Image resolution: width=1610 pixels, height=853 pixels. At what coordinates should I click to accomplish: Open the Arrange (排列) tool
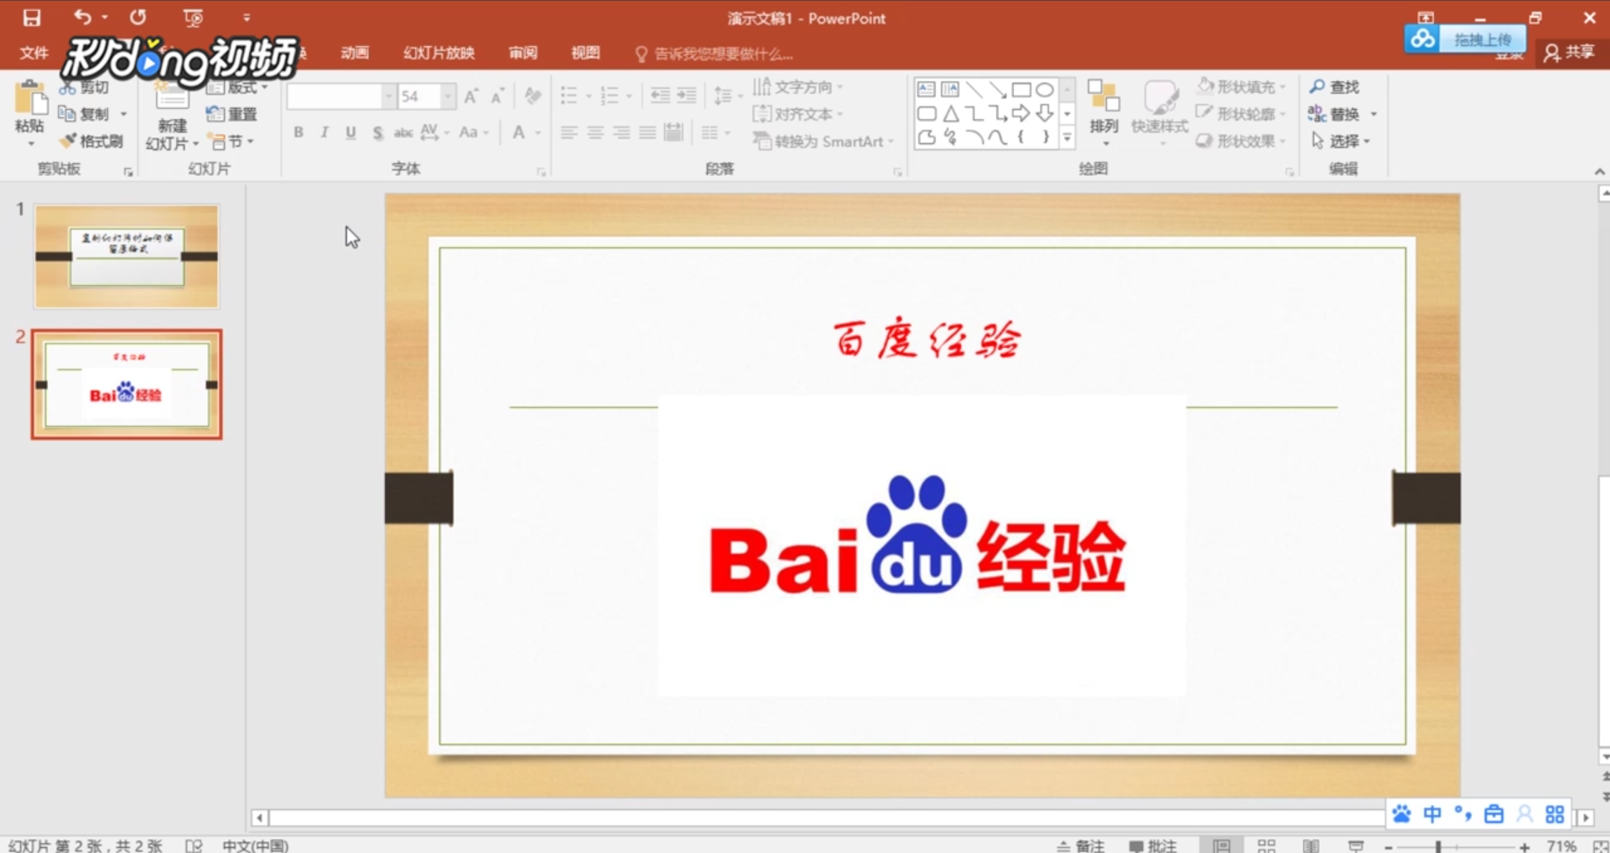[1104, 109]
